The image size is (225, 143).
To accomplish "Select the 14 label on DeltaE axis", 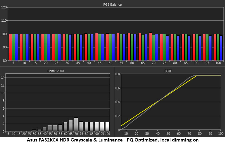I will (3, 78).
